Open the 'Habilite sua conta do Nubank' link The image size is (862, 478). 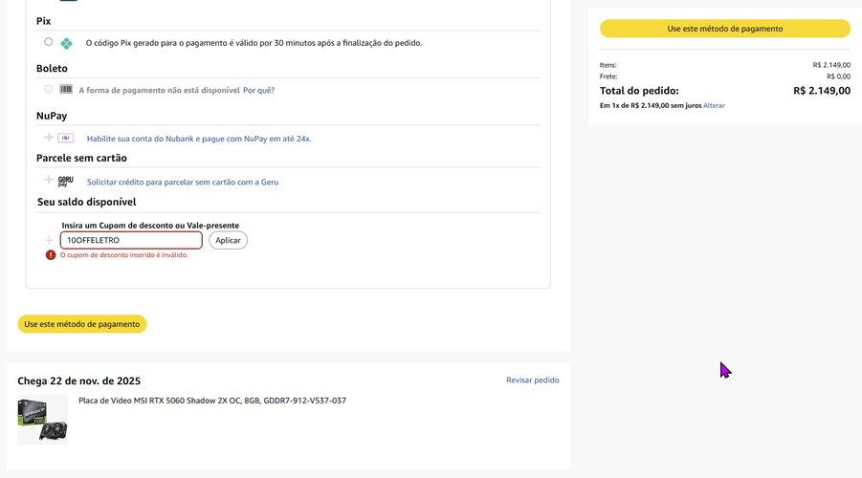pyautogui.click(x=199, y=139)
